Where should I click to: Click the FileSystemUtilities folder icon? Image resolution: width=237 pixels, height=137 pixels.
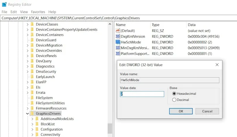[x=32, y=103]
